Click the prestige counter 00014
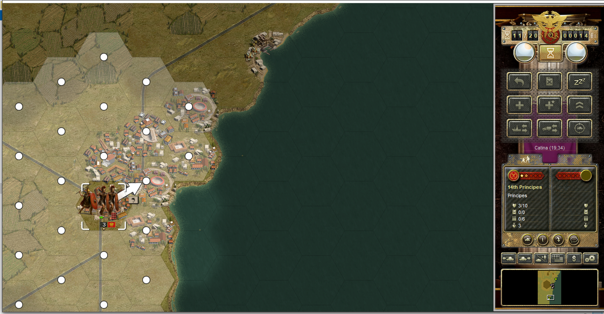 point(575,35)
